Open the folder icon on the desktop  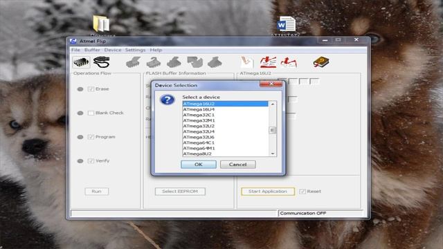[101, 24]
